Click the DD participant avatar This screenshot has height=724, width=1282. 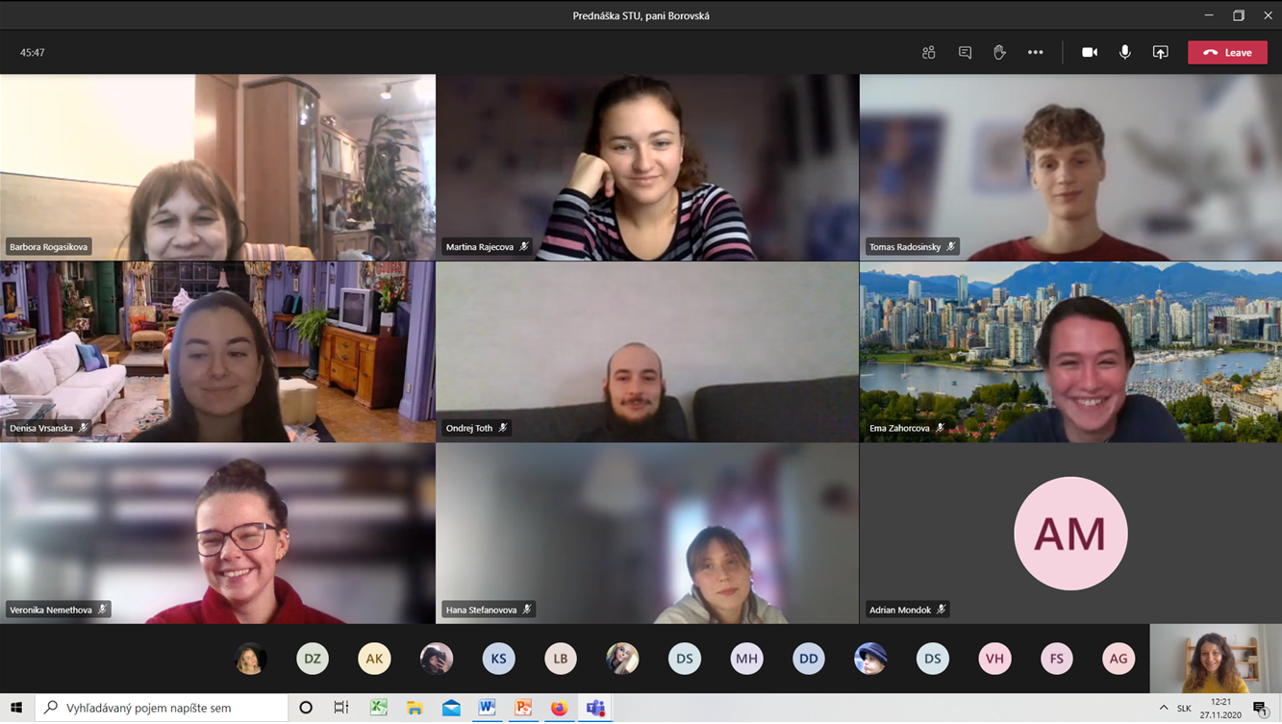[809, 659]
